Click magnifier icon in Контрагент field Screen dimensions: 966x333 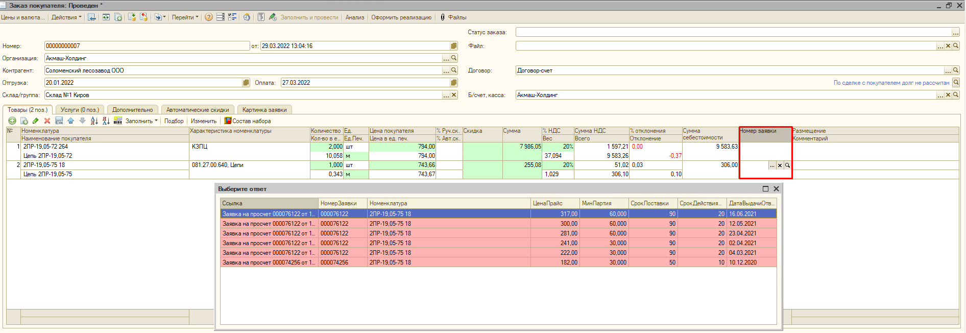click(454, 70)
